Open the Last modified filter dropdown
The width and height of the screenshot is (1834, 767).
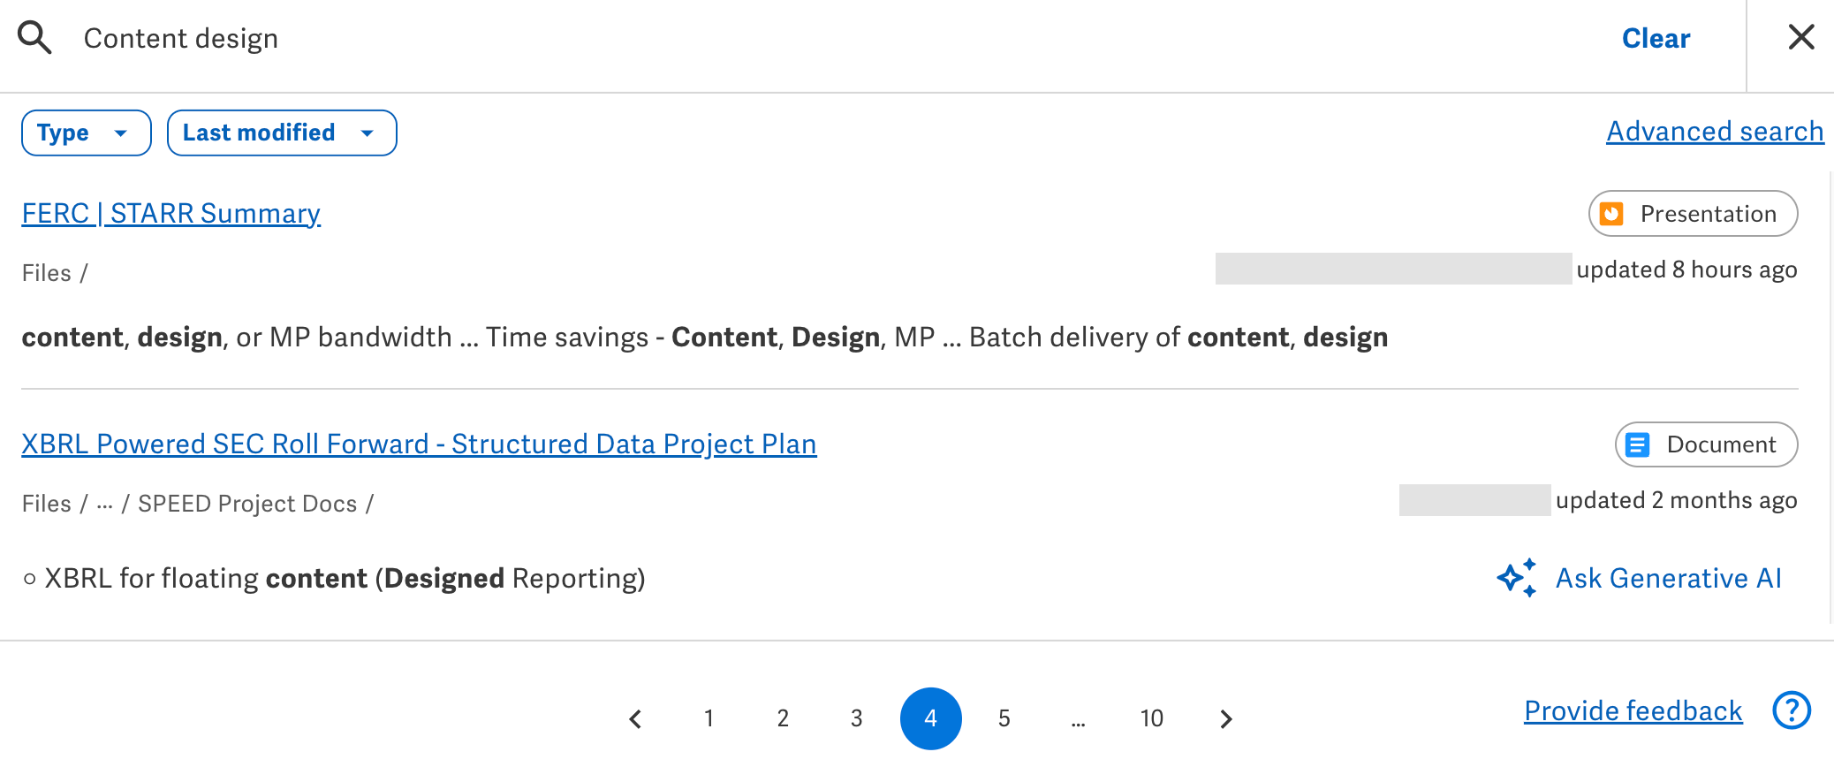click(x=280, y=133)
